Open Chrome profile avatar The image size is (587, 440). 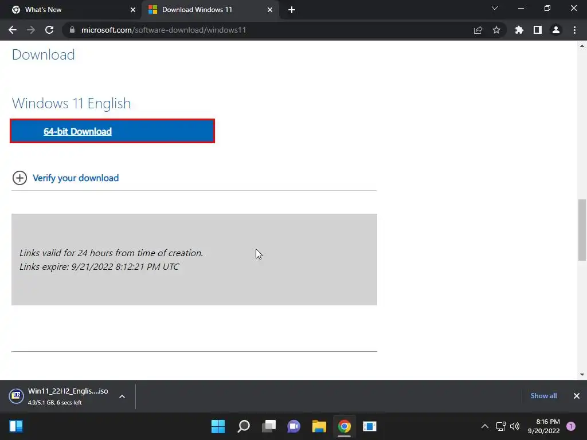coord(556,30)
